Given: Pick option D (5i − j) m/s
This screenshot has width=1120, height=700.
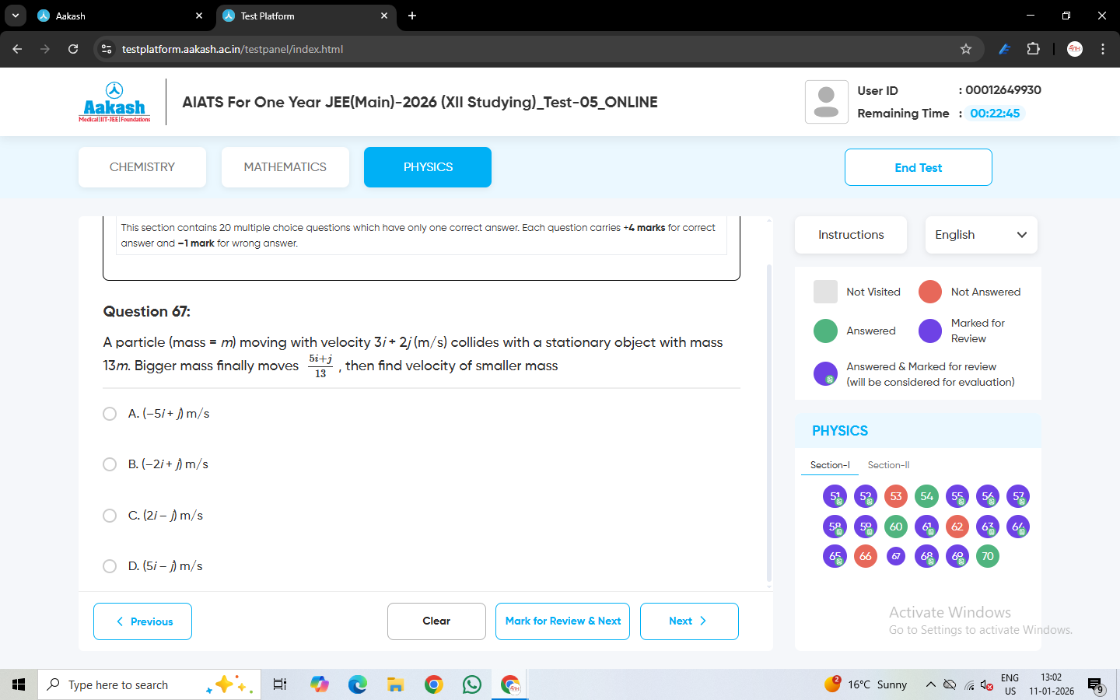Looking at the screenshot, I should click(110, 566).
